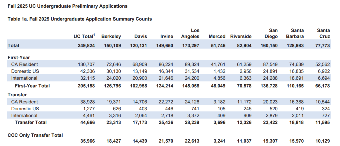Select the 'Berkeley' column header
The width and height of the screenshot is (340, 146).
pos(111,37)
